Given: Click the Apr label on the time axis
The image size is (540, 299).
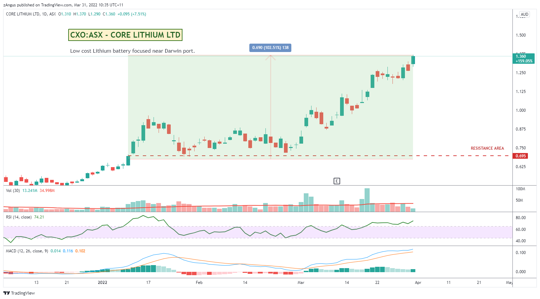Looking at the screenshot, I should tap(418, 283).
